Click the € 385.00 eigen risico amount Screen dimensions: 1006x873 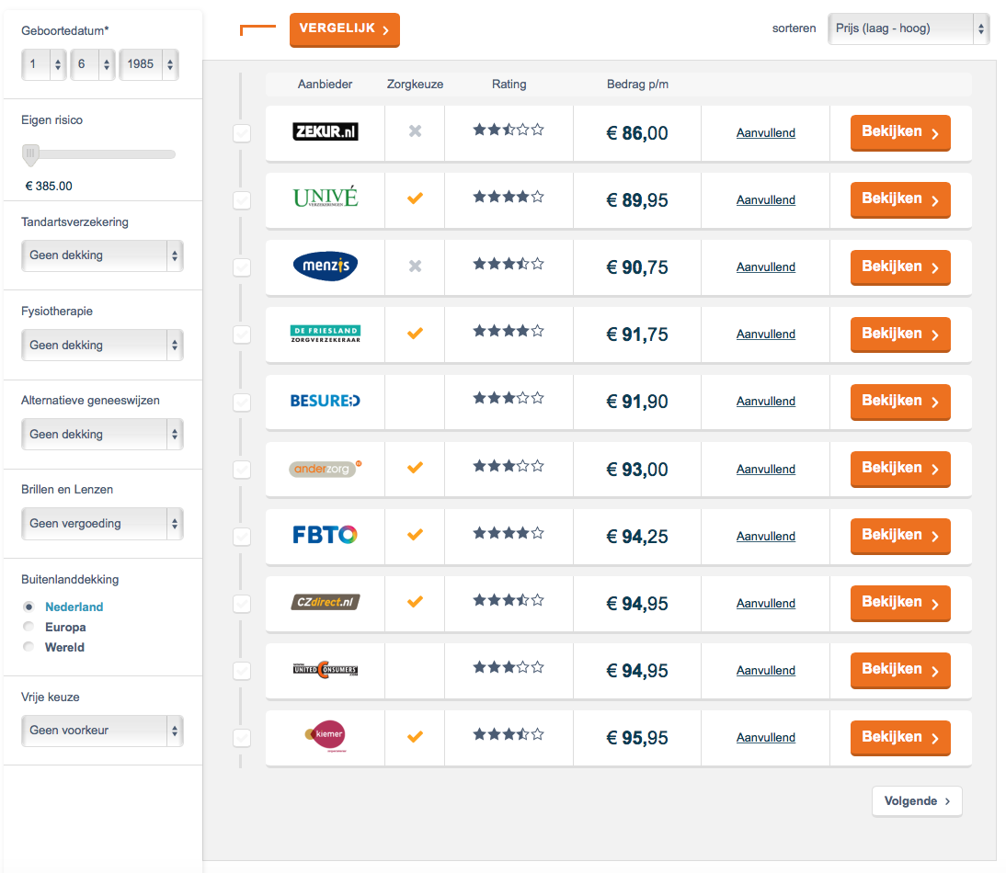click(x=48, y=186)
